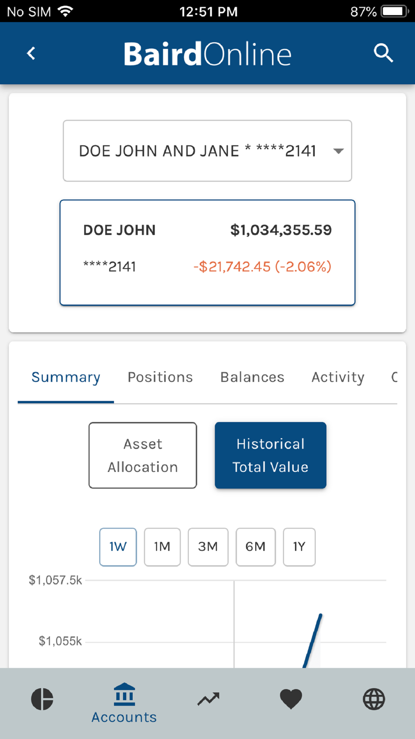Select the 1W time range
Viewport: 415px width, 739px height.
coord(118,547)
